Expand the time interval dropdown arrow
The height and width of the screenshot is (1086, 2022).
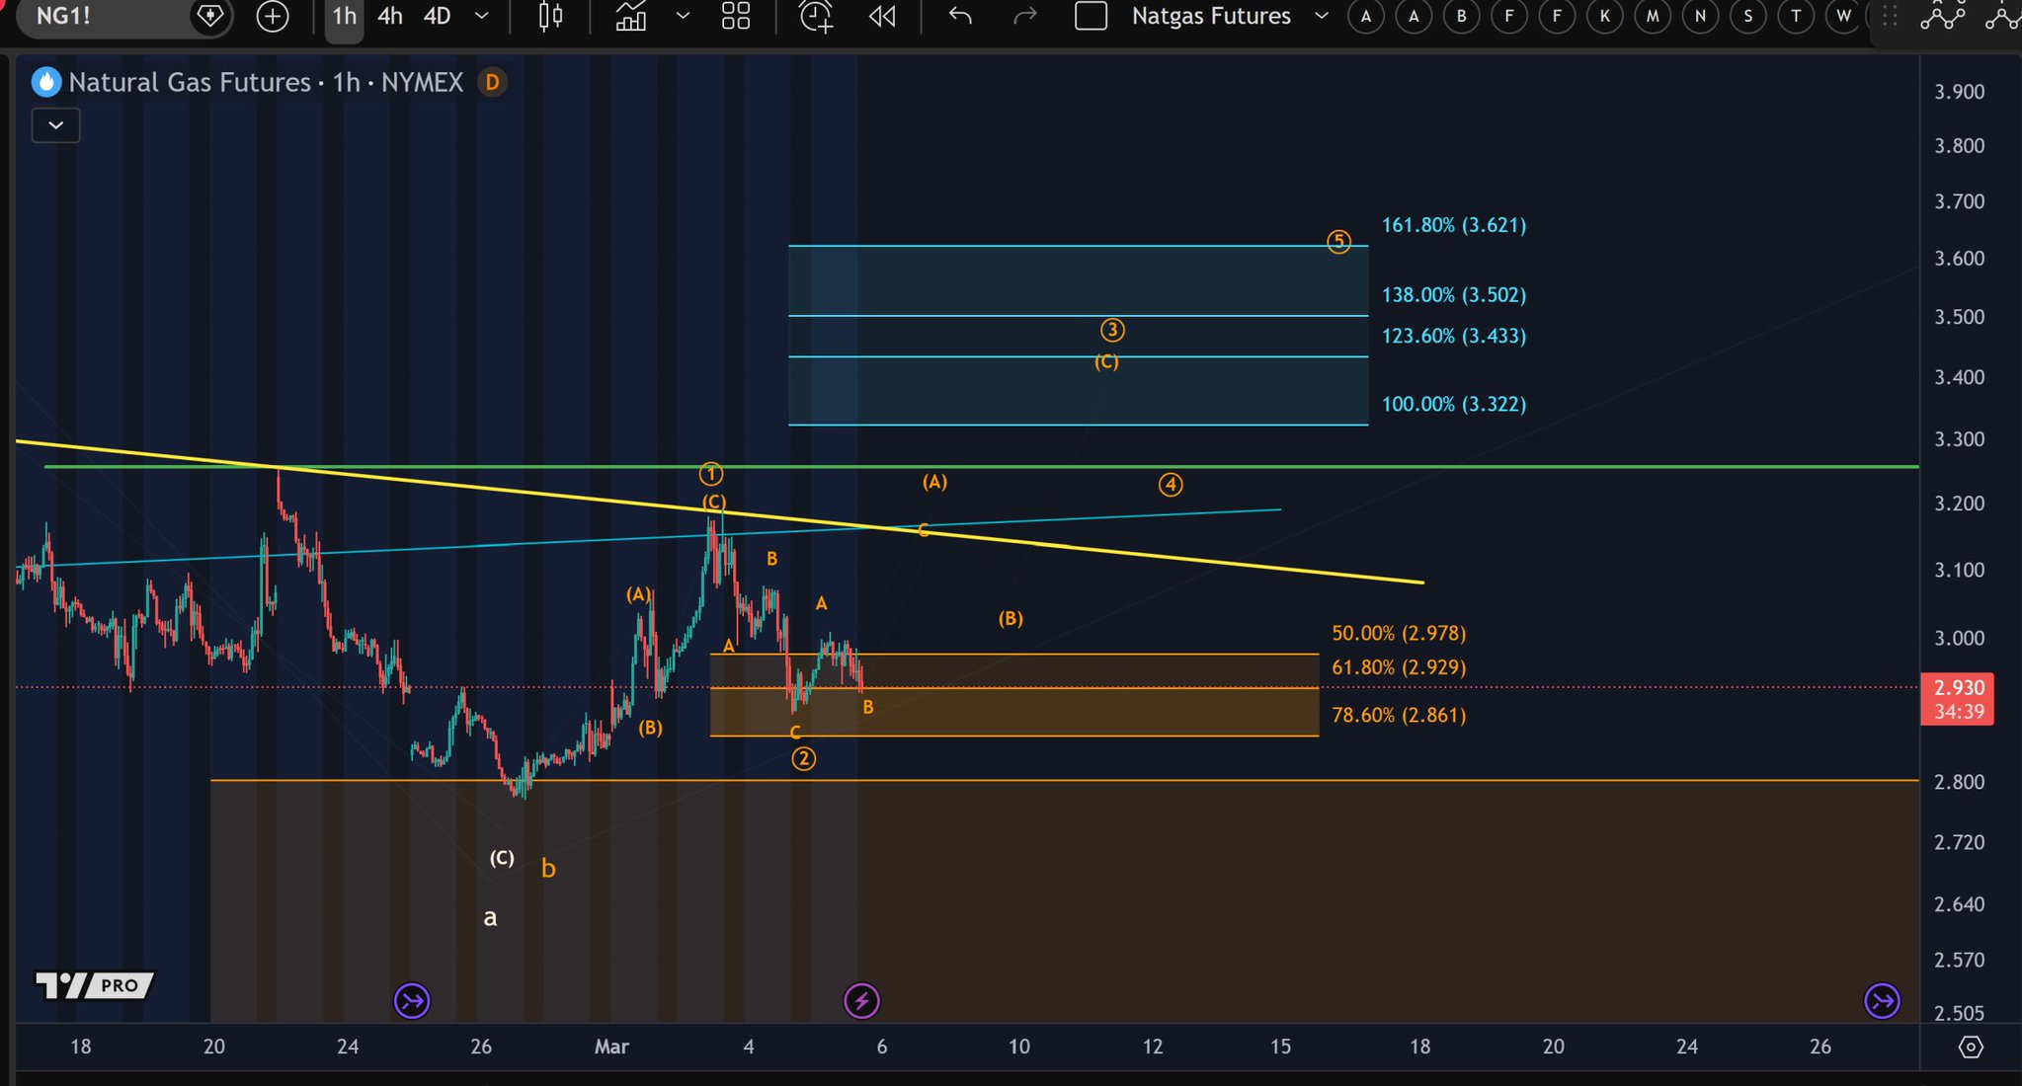coord(482,16)
